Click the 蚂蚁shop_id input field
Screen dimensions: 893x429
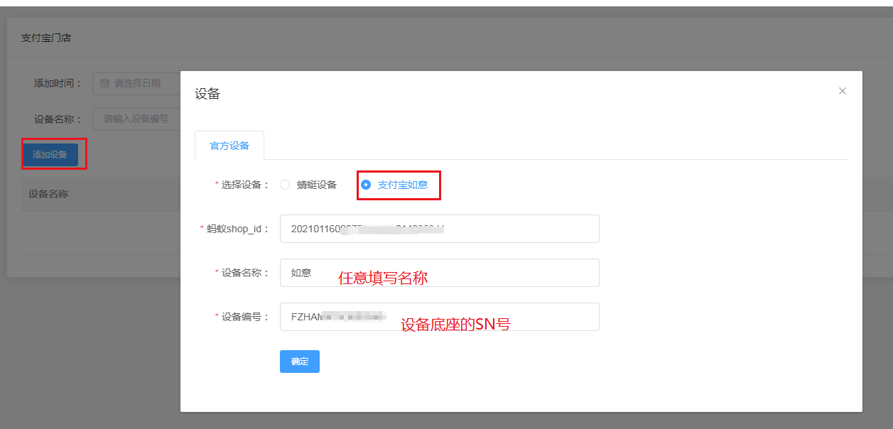440,229
